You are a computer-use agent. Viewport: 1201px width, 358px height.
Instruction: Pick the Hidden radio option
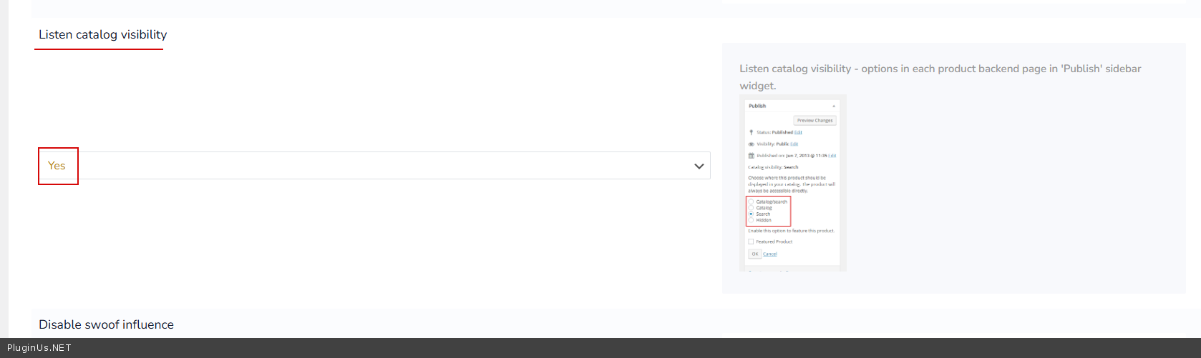click(x=751, y=220)
